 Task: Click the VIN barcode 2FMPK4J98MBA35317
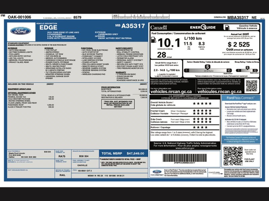184,158
